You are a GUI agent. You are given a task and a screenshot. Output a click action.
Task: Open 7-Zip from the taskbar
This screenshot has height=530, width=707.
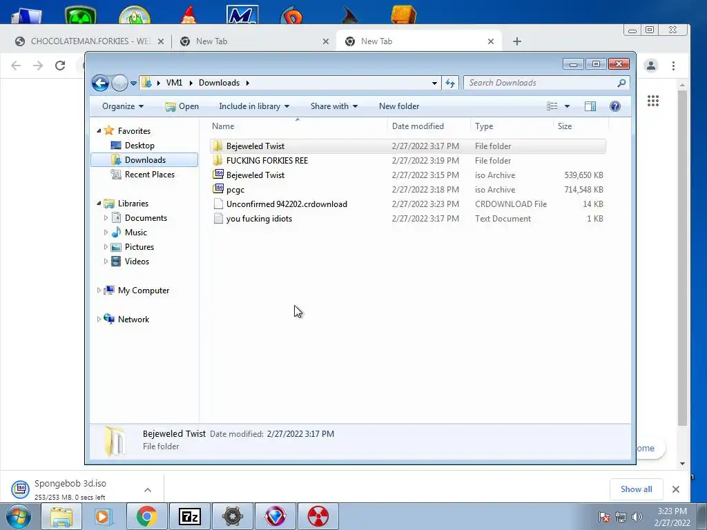(x=189, y=516)
